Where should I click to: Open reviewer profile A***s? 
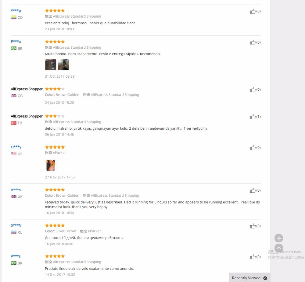[16, 190]
